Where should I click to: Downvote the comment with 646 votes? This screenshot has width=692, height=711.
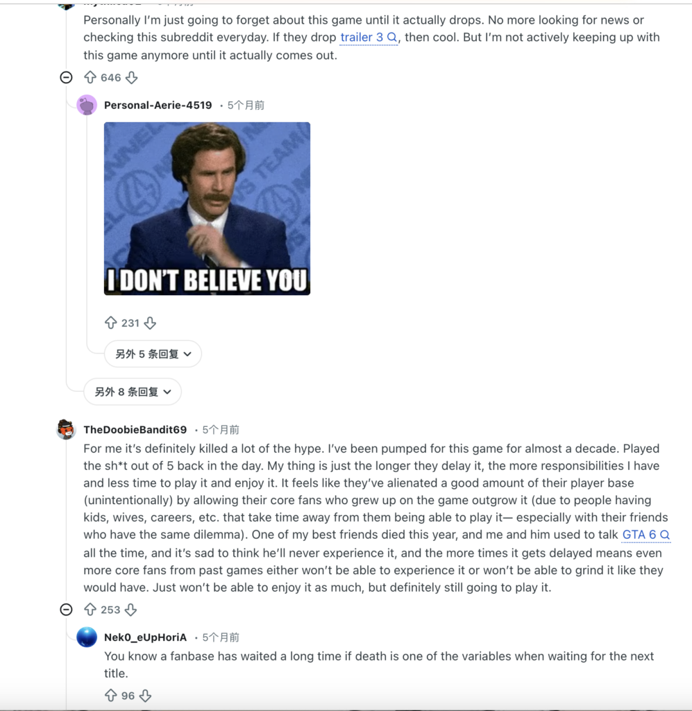(131, 78)
